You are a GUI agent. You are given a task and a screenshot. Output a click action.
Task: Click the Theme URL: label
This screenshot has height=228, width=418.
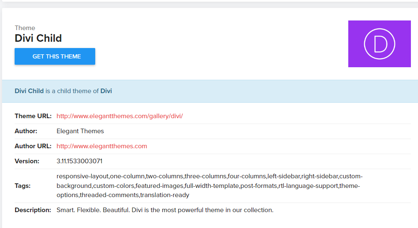[x=33, y=116]
